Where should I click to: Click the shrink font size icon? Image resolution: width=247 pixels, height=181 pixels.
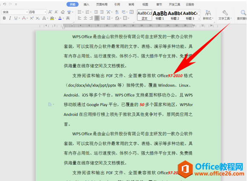click(x=56, y=12)
